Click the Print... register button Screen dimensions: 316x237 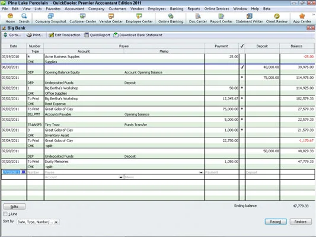tap(35, 35)
